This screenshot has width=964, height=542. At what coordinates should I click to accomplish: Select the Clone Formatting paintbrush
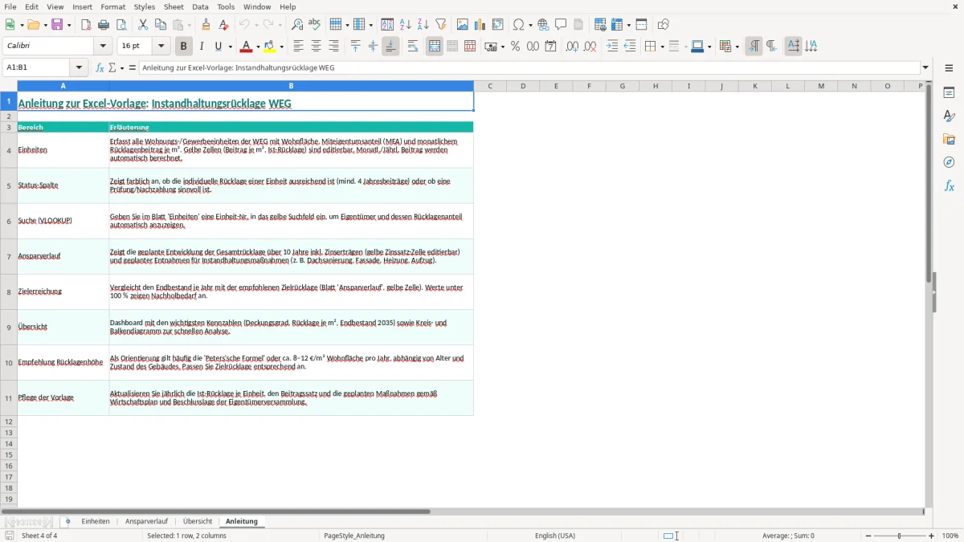pyautogui.click(x=206, y=25)
